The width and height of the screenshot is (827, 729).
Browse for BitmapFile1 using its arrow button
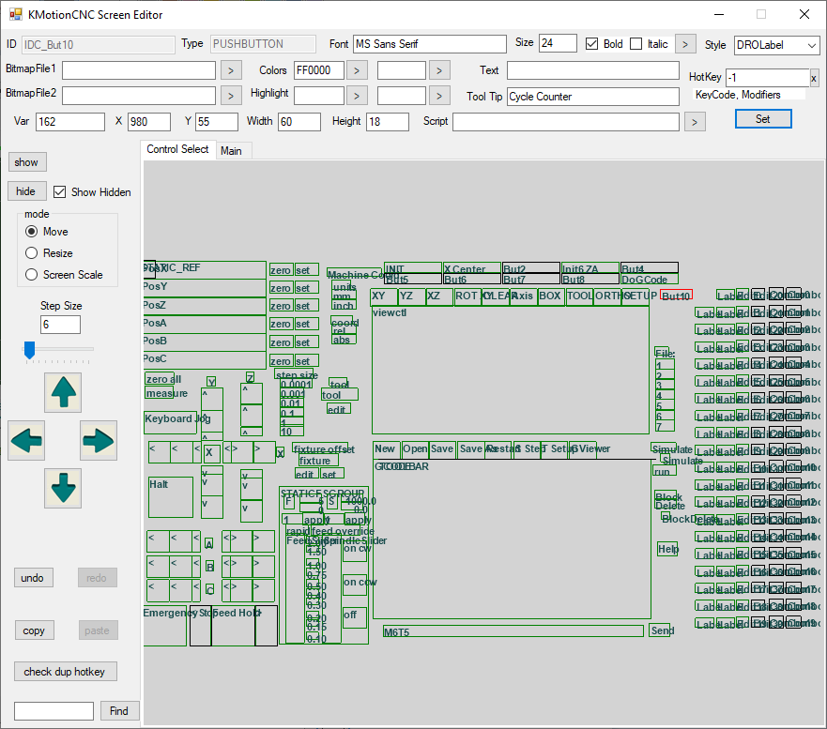click(x=231, y=70)
